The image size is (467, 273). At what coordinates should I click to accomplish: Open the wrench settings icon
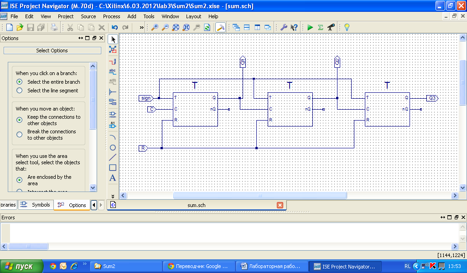(284, 27)
